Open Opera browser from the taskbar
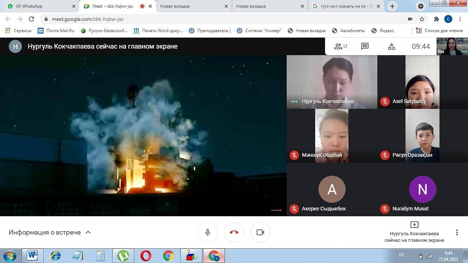The image size is (468, 263). pos(146,256)
